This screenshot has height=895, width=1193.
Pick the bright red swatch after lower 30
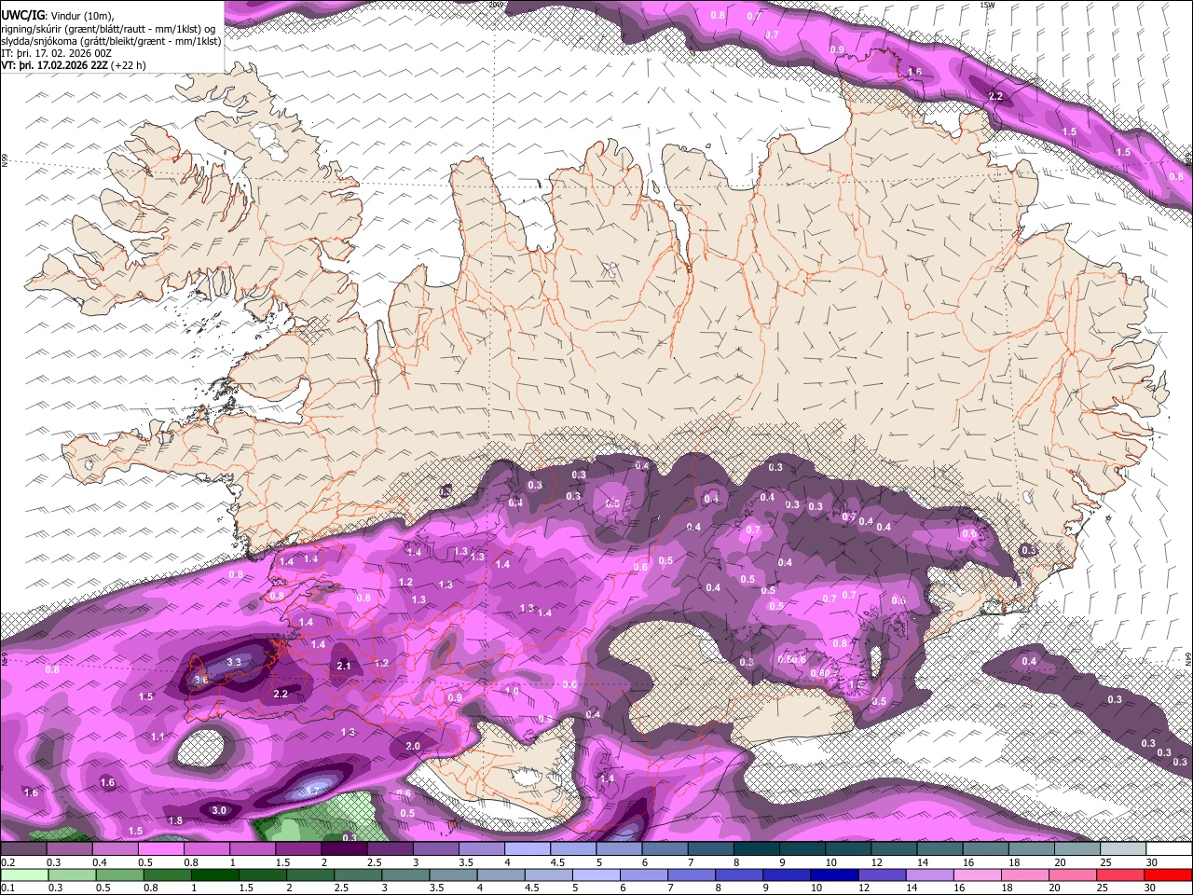1167,875
